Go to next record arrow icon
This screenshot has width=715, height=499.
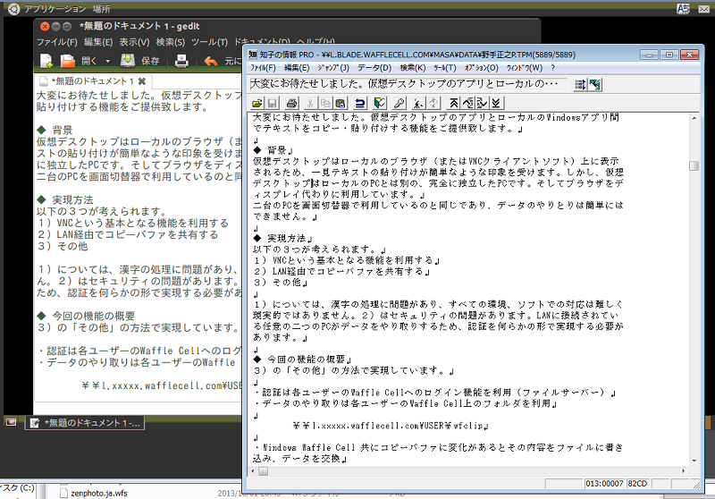click(x=482, y=103)
